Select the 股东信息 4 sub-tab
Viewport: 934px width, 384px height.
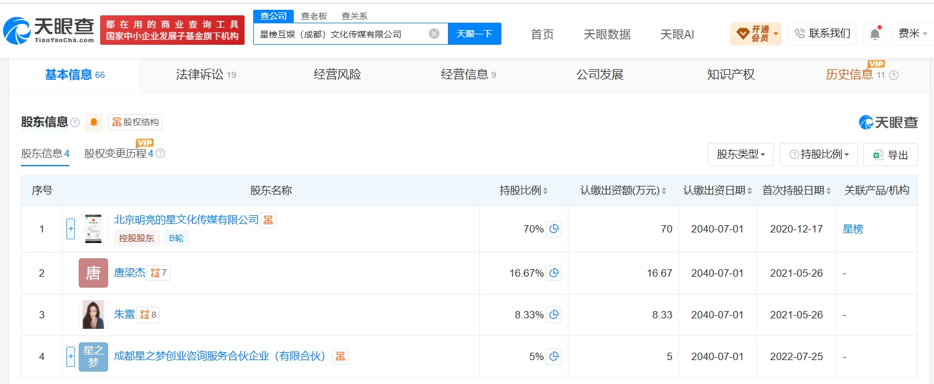point(45,153)
